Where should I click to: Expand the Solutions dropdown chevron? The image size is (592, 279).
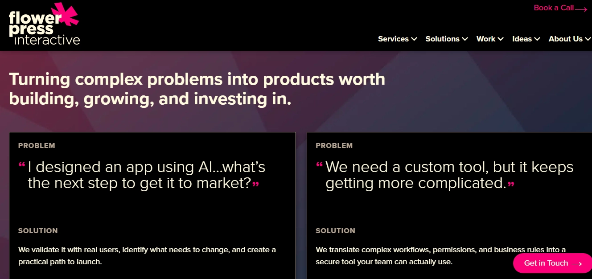pos(465,39)
